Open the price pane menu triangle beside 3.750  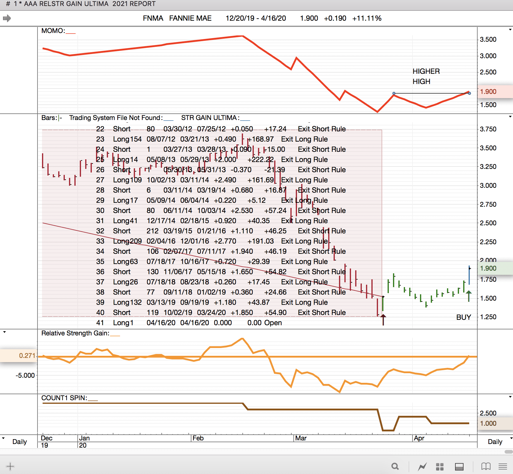[510, 116]
